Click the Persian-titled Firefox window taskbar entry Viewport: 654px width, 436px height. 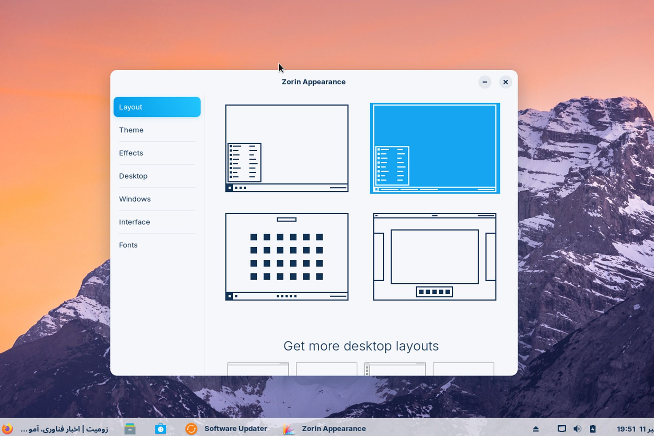(x=64, y=429)
